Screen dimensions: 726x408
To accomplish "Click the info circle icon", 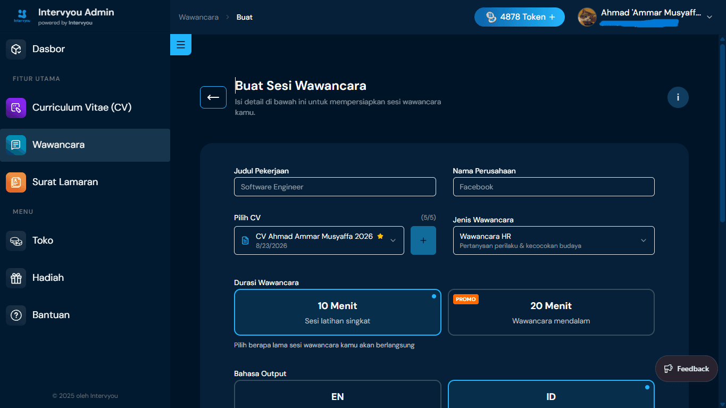I will coord(678,97).
